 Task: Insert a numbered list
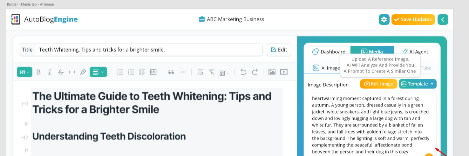(x=131, y=72)
